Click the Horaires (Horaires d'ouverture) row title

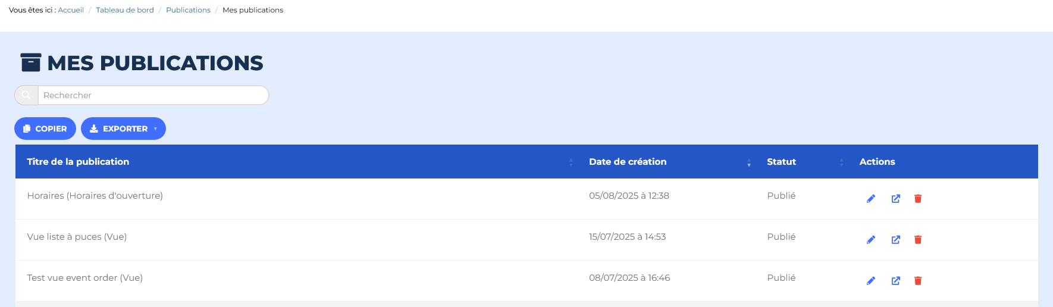[x=95, y=196]
